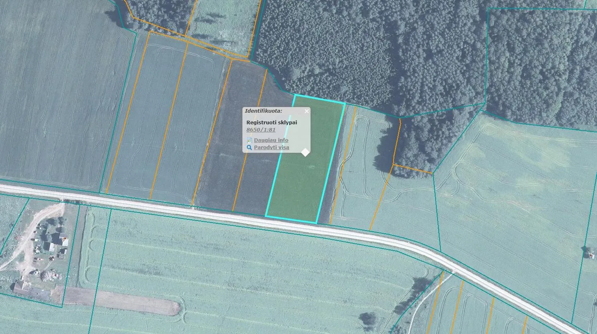Click the white diamond map marker

tap(305, 152)
